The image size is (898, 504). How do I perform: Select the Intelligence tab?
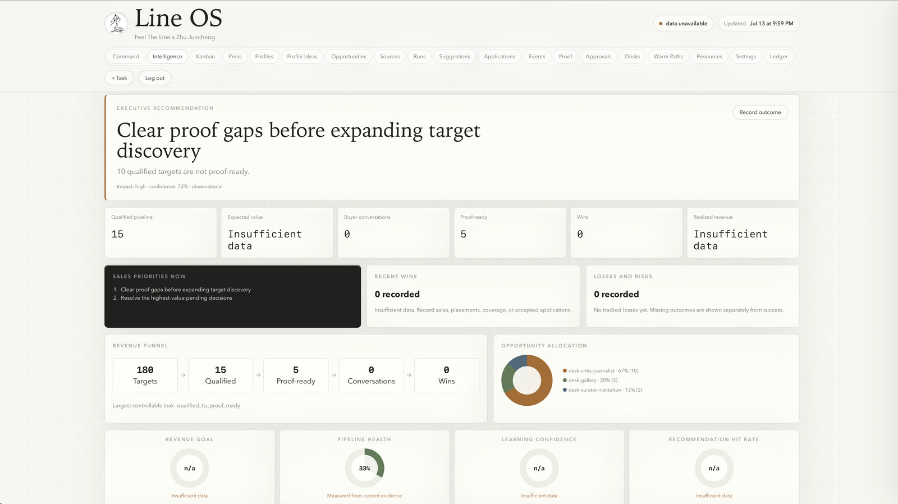167,57
